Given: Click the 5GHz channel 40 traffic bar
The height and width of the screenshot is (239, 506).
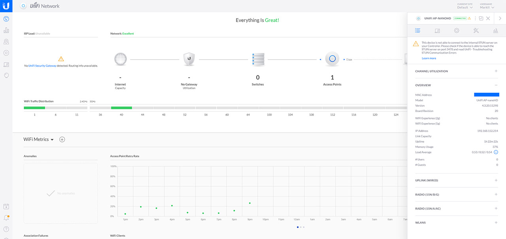Looking at the screenshot, I should [121, 108].
